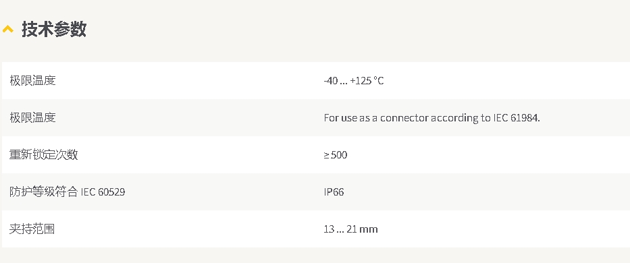Click the -40 ... +125 °C temperature value
The width and height of the screenshot is (630, 263).
354,81
